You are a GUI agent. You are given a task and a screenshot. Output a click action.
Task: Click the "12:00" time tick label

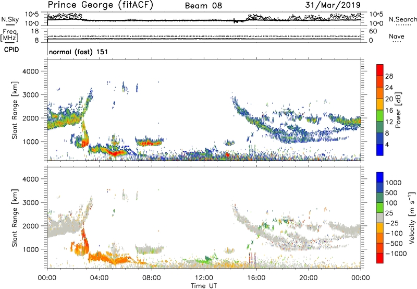tap(204, 278)
